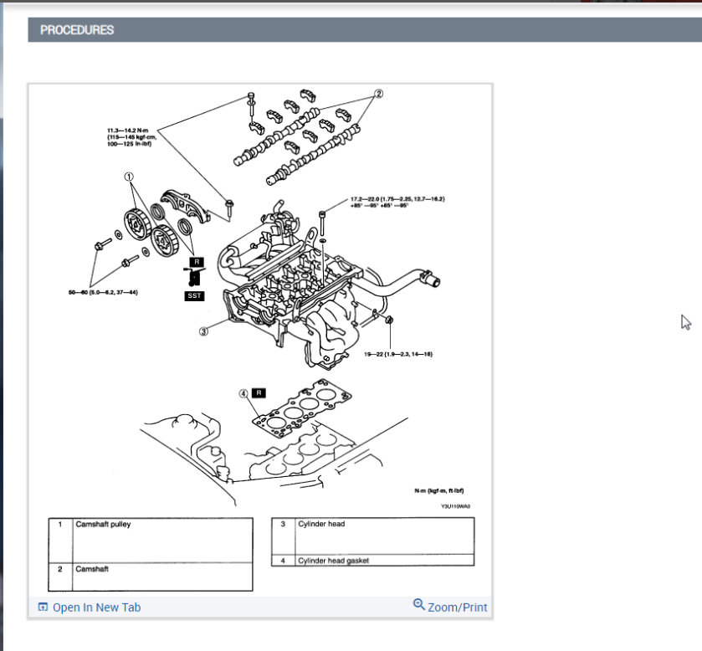Image resolution: width=702 pixels, height=651 pixels.
Task: Click the 'Cylinder head' table cell
Action: (384, 536)
